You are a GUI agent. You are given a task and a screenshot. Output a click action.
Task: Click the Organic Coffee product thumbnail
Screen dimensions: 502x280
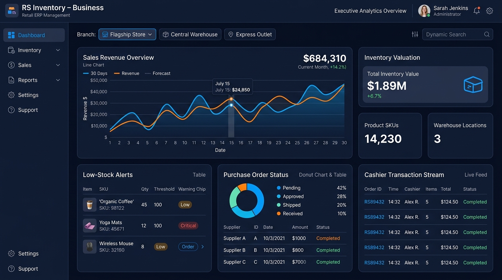click(89, 205)
